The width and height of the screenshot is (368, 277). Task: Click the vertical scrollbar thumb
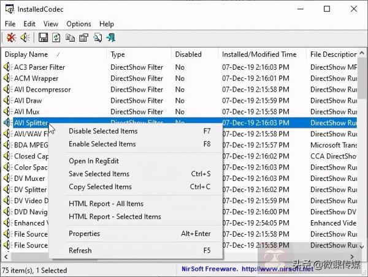click(362, 78)
